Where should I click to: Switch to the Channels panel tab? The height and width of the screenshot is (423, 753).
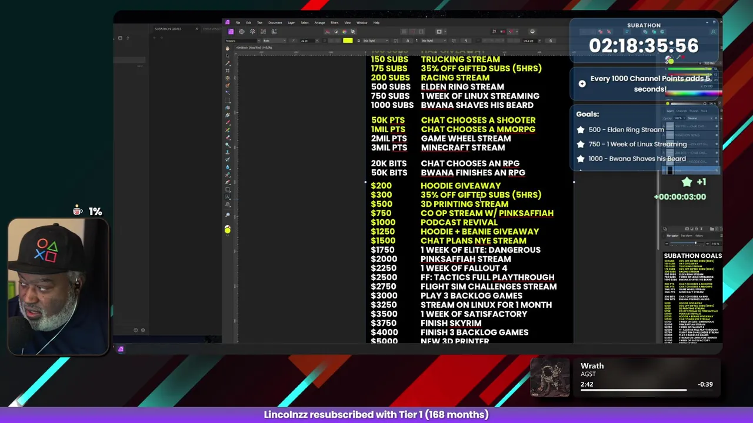click(x=682, y=111)
